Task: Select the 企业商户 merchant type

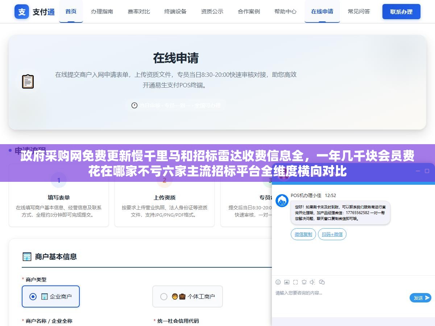Action: 51,296
